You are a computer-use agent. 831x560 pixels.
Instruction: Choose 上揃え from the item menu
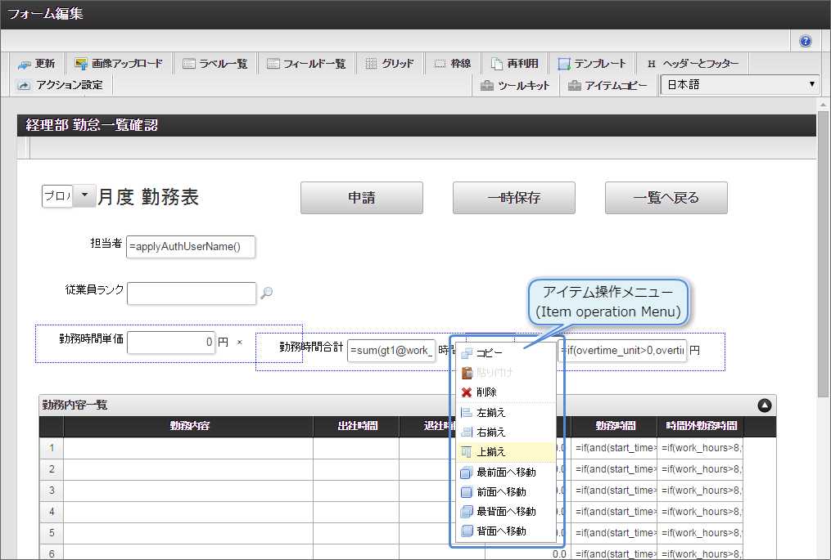point(491,452)
